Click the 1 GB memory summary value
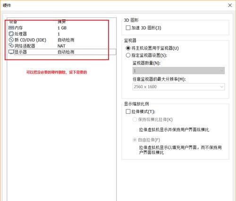Image resolution: width=236 pixels, height=201 pixels. (62, 28)
